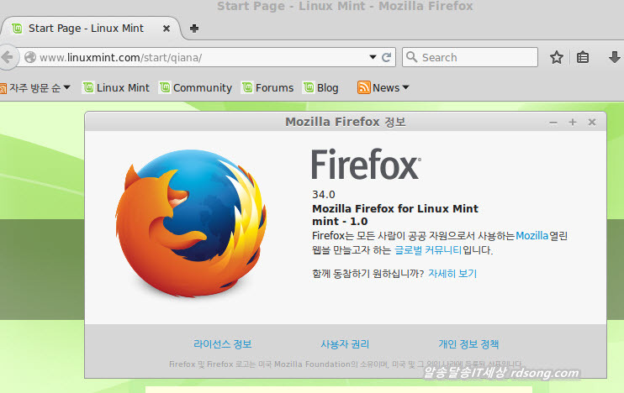Expand the URL bar history dropdown
Image resolution: width=624 pixels, height=393 pixels.
(x=373, y=57)
